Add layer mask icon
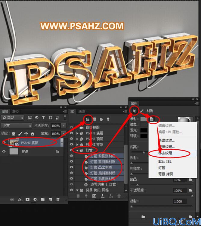 [27, 199]
